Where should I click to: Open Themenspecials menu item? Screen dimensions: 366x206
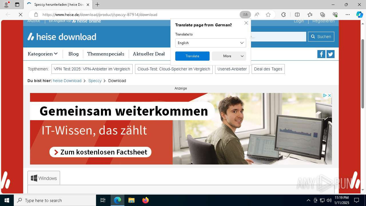(106, 54)
